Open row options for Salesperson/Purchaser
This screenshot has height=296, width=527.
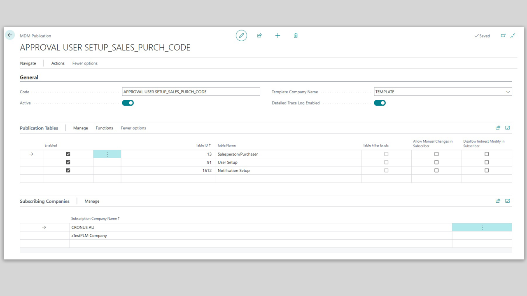point(107,154)
